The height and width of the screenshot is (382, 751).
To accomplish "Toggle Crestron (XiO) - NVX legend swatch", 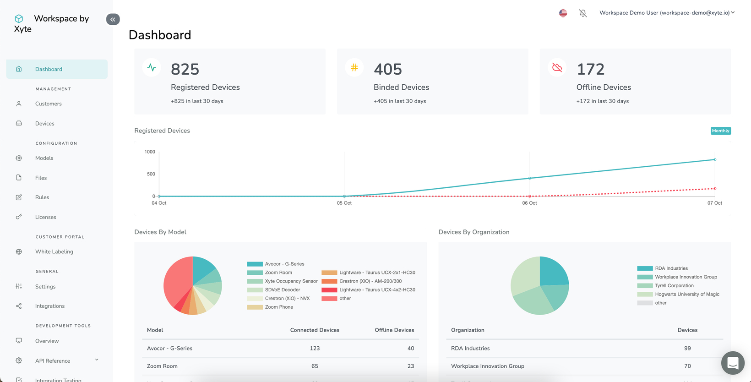I will (x=255, y=299).
